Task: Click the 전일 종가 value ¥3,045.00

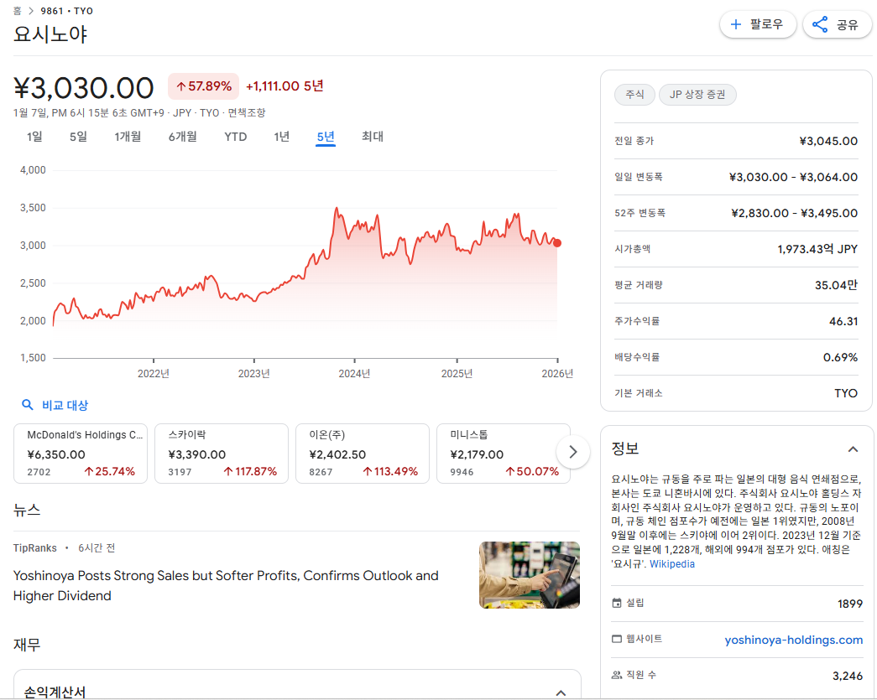Action: tap(828, 141)
